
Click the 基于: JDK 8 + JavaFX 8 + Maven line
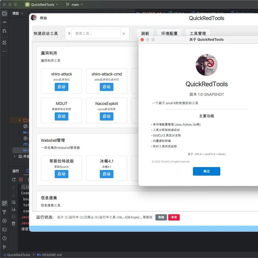point(207,154)
